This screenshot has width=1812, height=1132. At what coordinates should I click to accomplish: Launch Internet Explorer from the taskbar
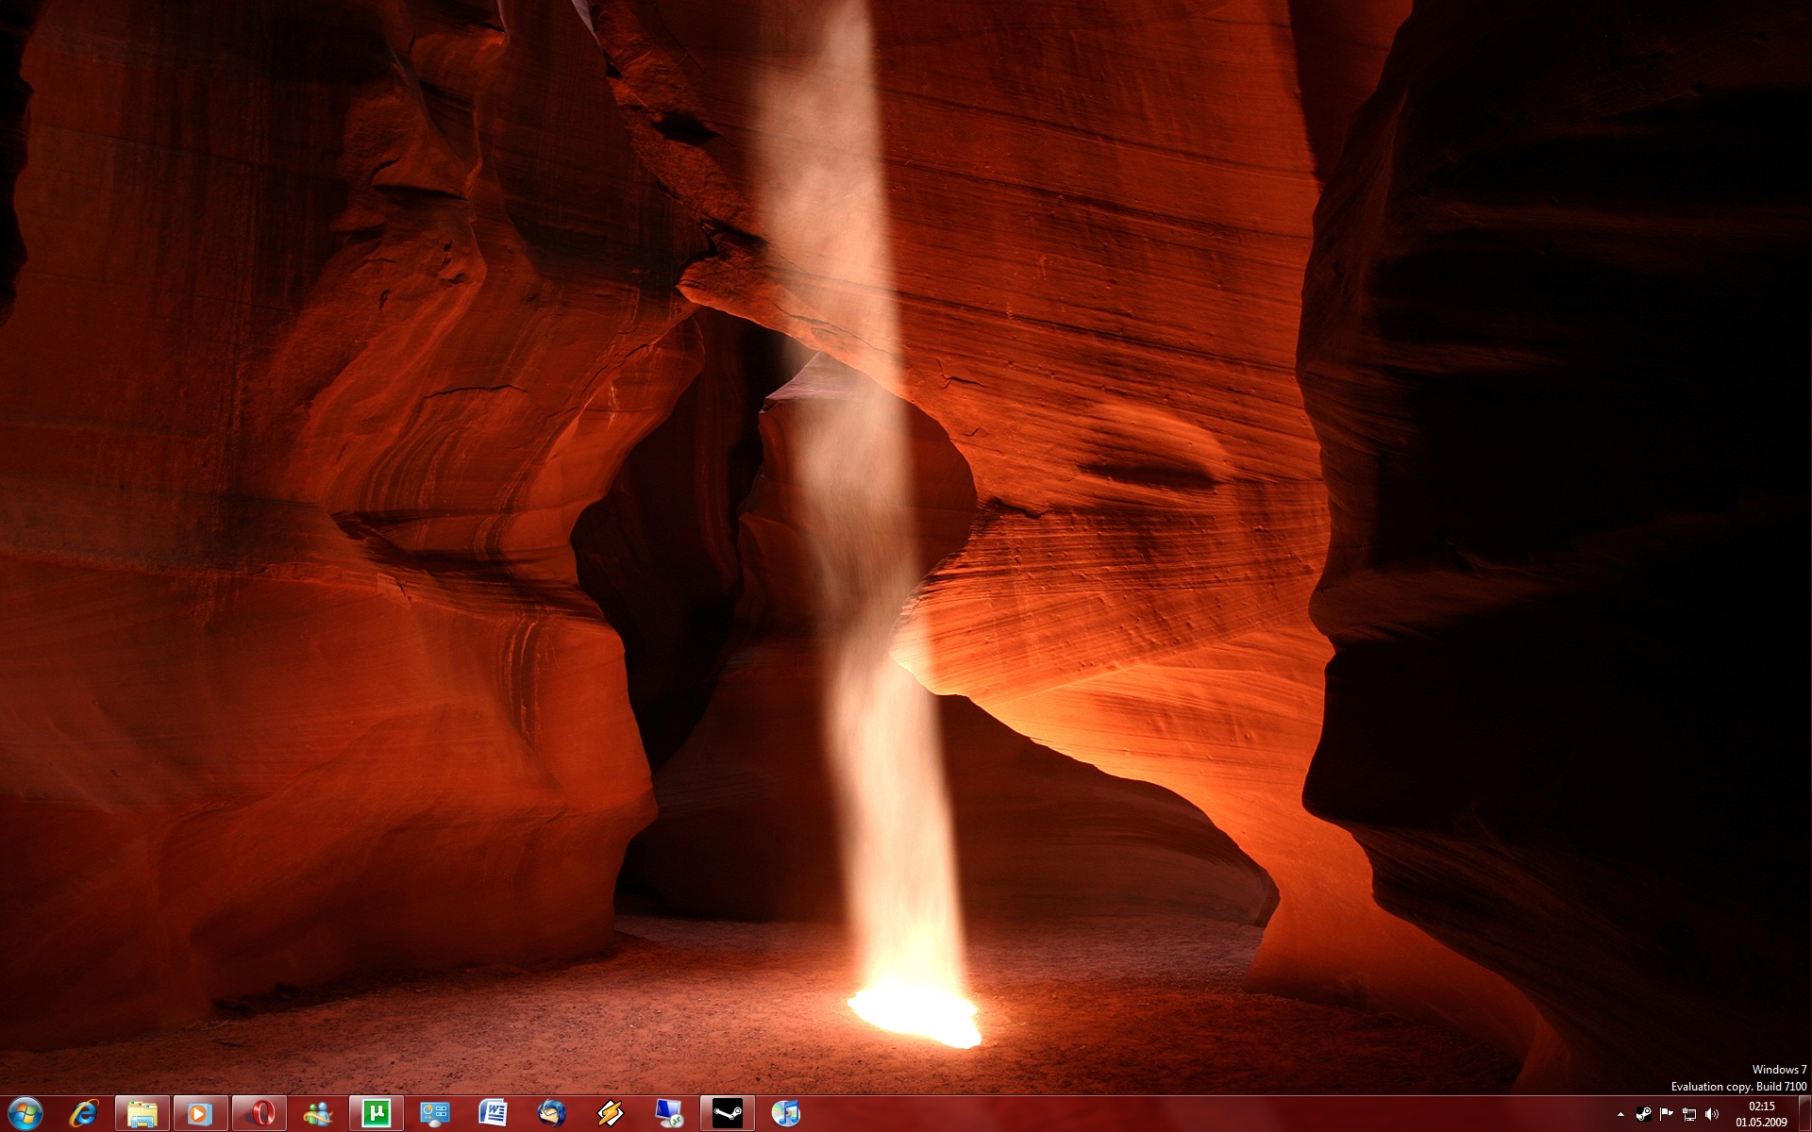[x=84, y=1114]
